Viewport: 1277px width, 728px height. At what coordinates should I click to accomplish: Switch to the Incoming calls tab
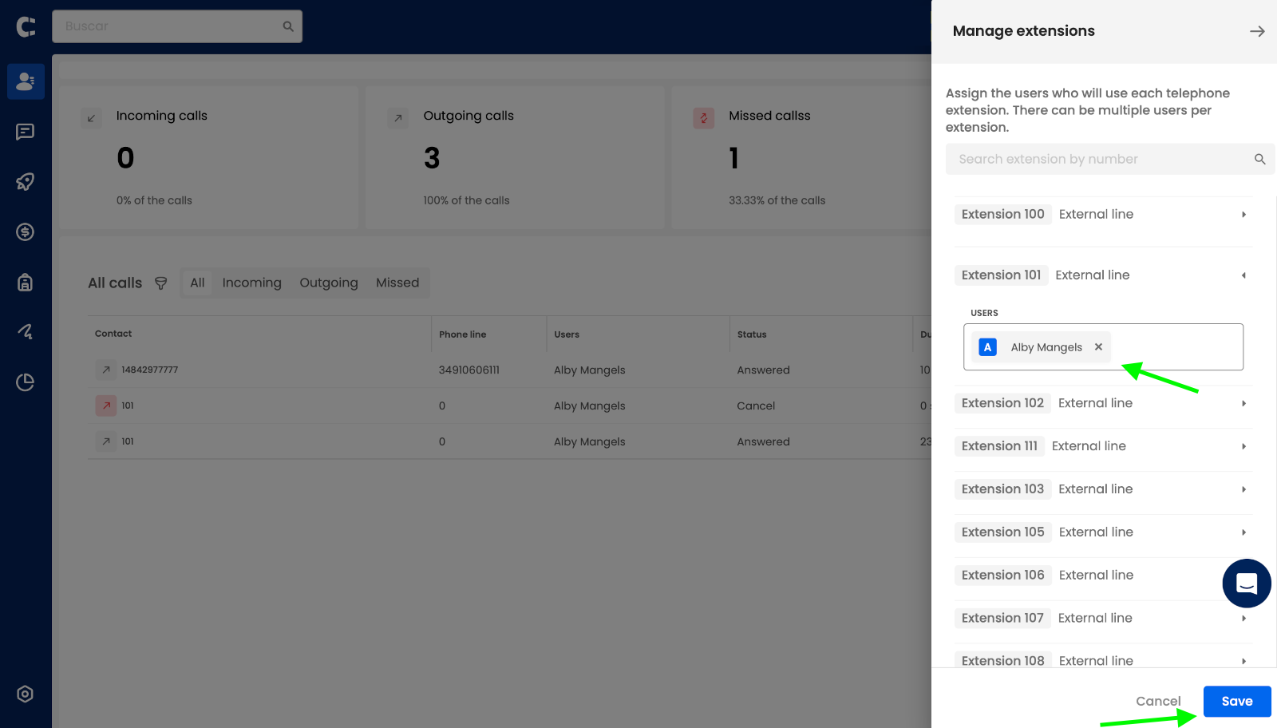tap(251, 283)
